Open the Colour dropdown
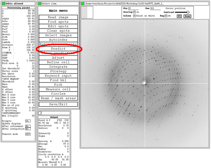 pos(134,16)
